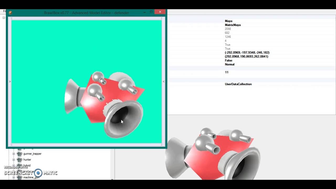Click the (292.0968,190.8693,262.0841) vector value
The height and width of the screenshot is (189, 336).
[x=246, y=56]
